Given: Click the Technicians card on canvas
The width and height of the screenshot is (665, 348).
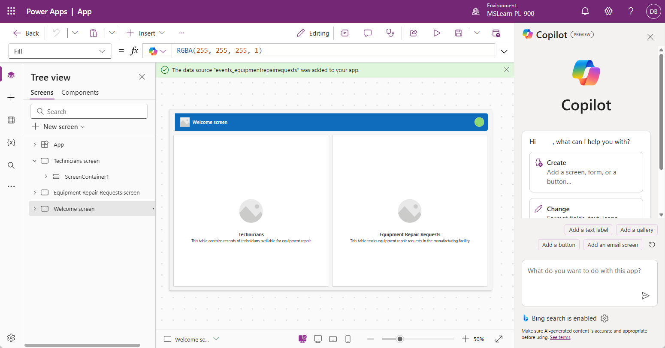Looking at the screenshot, I should tap(251, 210).
